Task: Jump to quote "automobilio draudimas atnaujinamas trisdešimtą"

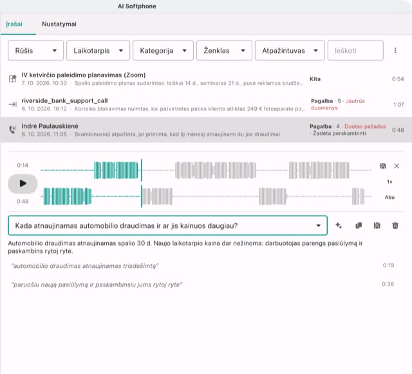Action: click(x=85, y=266)
